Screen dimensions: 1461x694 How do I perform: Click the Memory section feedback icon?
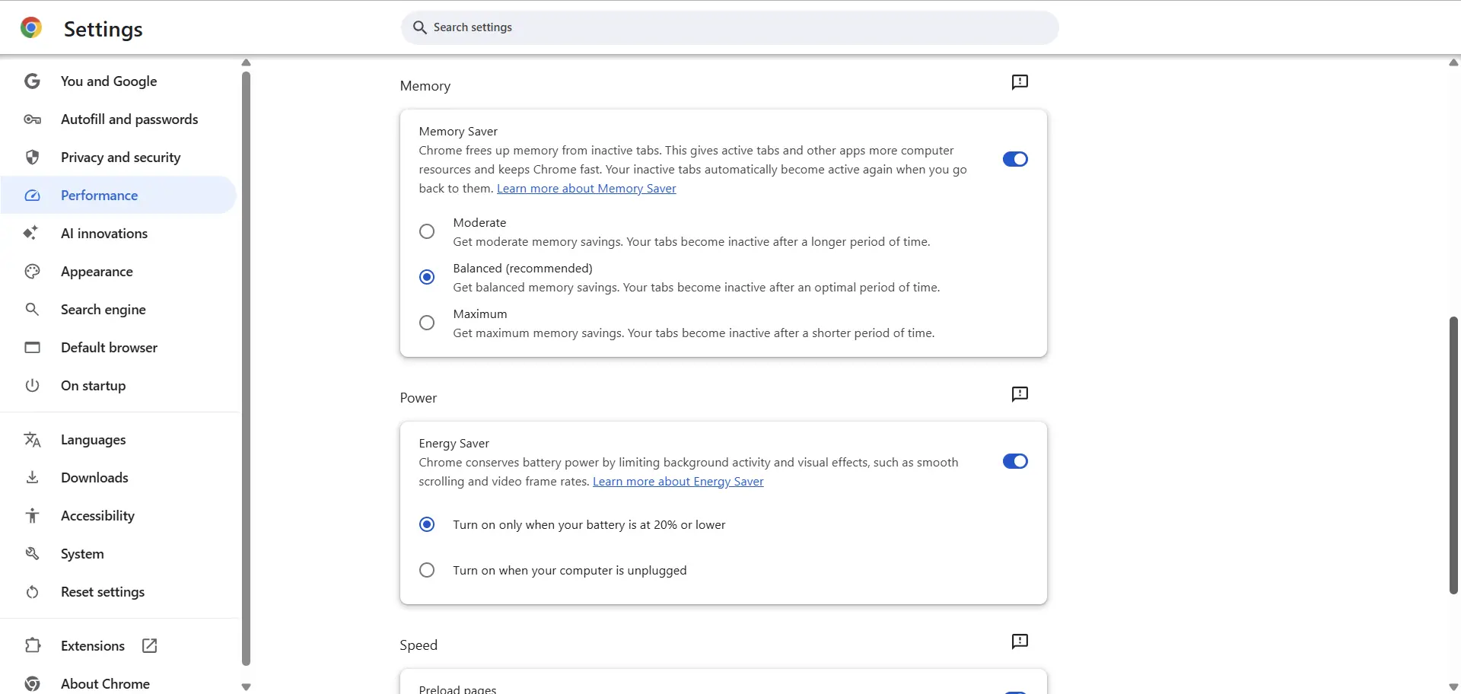coord(1020,82)
